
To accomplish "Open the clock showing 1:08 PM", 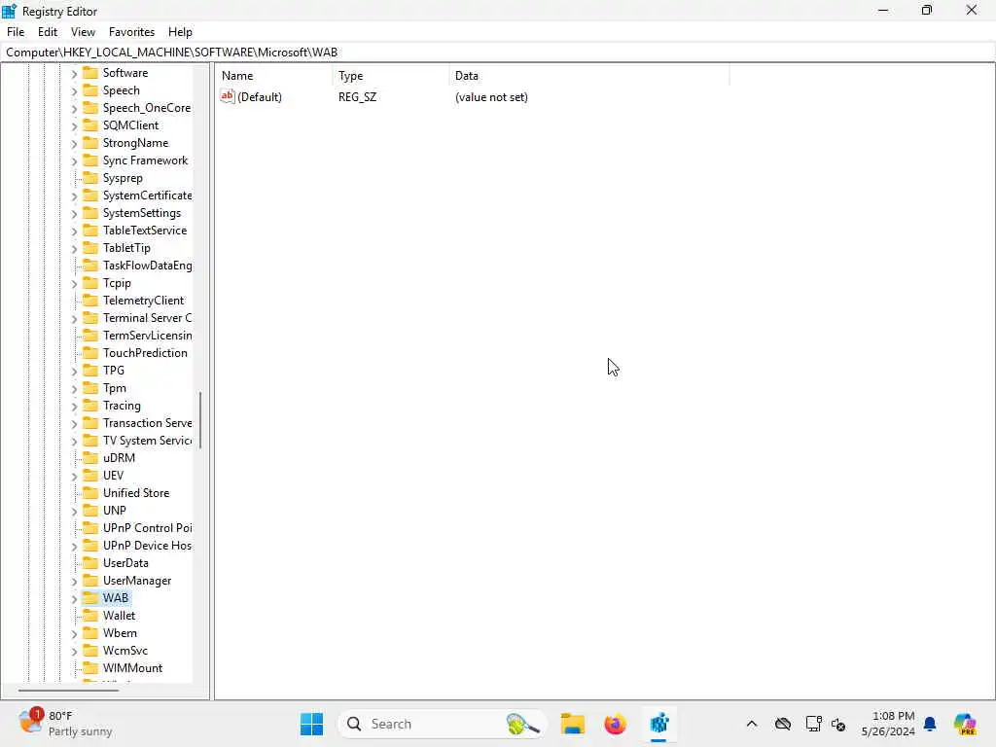I will [x=888, y=724].
